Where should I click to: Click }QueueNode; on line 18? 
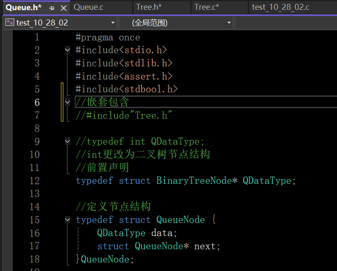(105, 259)
